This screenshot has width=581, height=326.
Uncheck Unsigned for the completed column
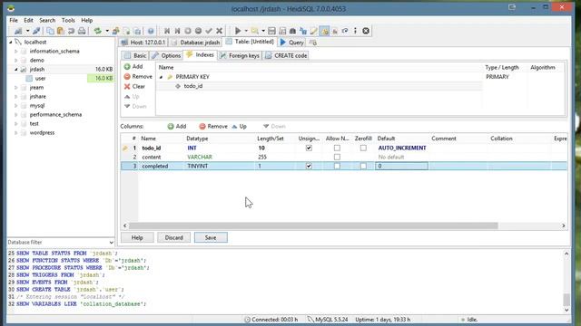[x=309, y=166]
